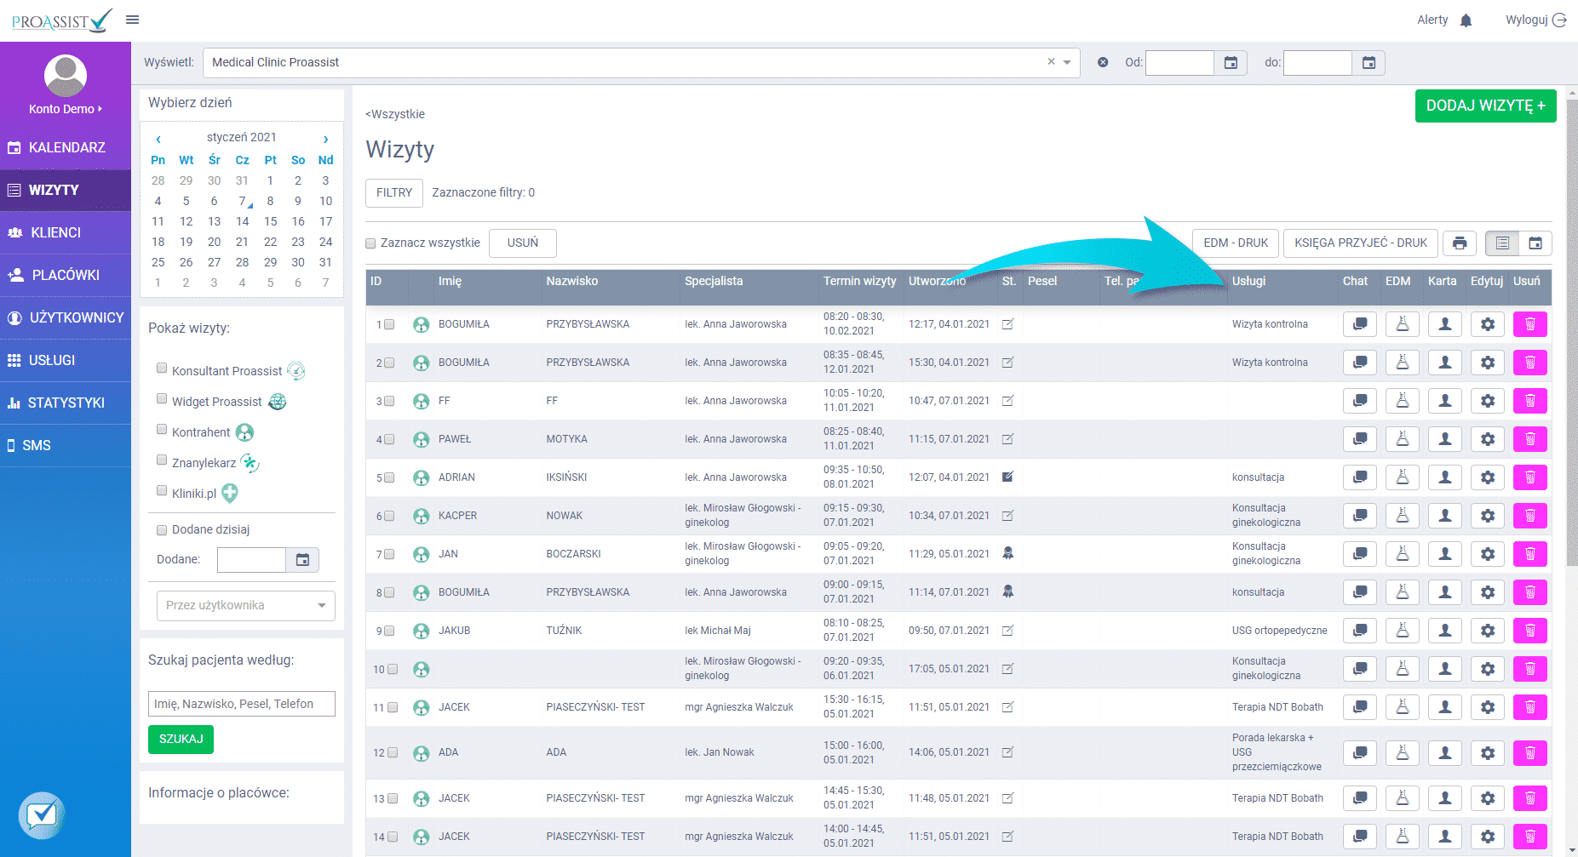This screenshot has height=857, width=1578.
Task: Go to previous month in calendar
Action: point(158,139)
